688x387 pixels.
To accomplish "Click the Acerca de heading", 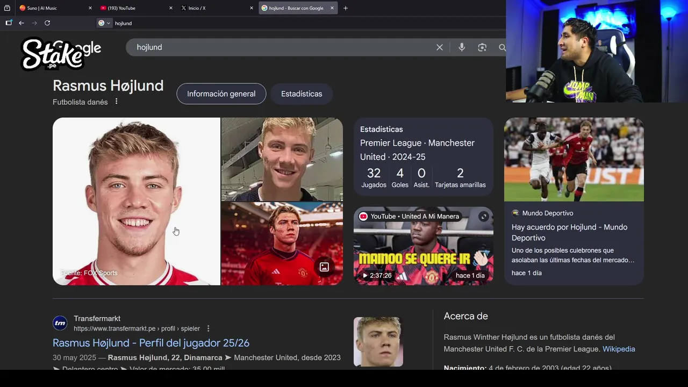I will point(466,316).
